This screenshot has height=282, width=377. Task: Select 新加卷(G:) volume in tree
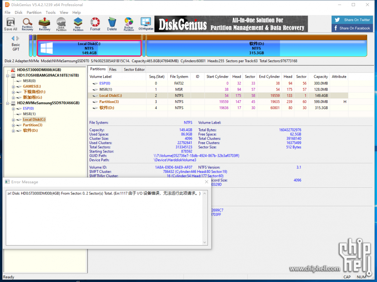coord(32,97)
